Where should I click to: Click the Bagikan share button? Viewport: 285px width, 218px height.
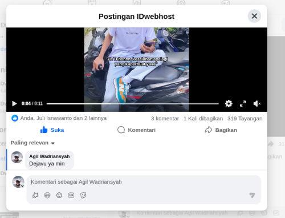click(221, 130)
